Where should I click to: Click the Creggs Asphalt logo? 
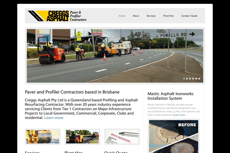(57, 16)
